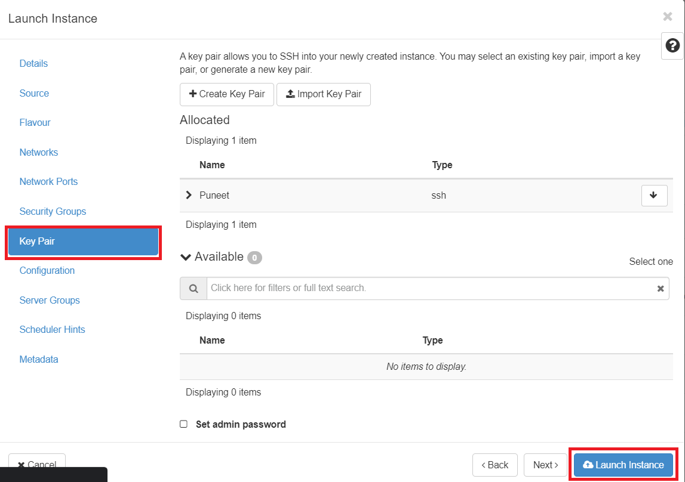The image size is (685, 482).
Task: Open the Security Groups section
Action: 53,211
